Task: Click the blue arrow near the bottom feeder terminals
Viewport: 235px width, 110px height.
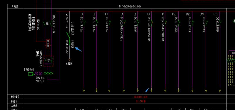Action: pyautogui.click(x=147, y=90)
